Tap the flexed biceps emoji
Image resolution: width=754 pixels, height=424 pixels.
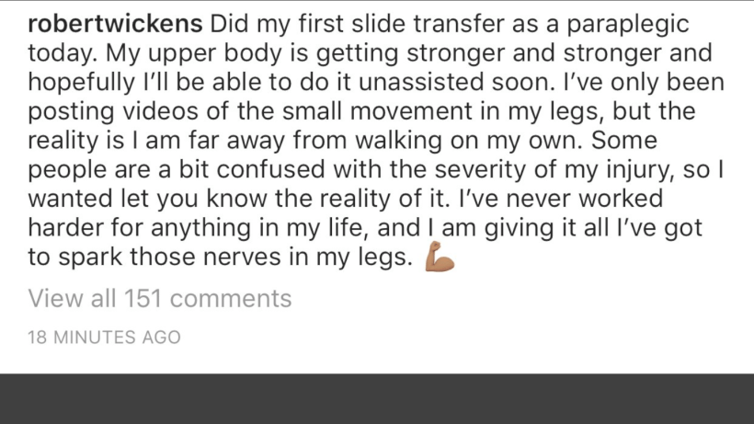coord(440,260)
